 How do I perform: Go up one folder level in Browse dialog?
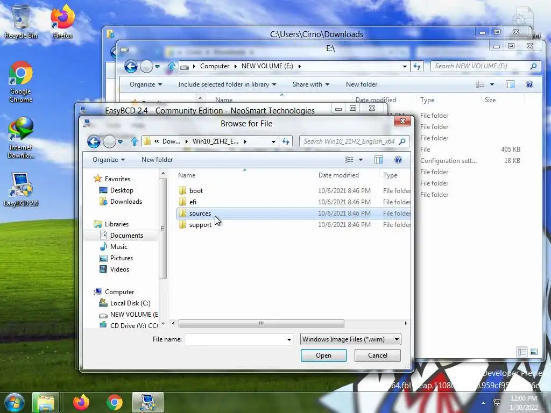pos(134,141)
